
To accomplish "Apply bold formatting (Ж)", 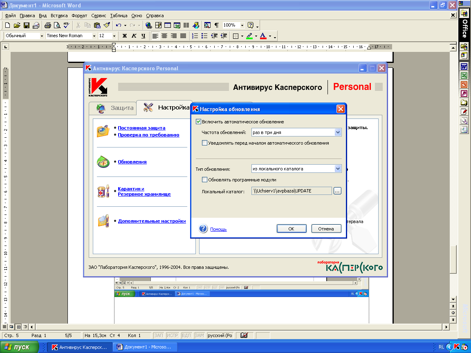I will click(x=125, y=36).
